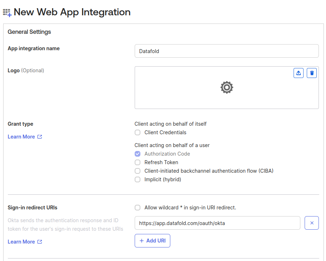Screen dimensions: 326x261
Task: Click the trash icon to delete logo
Action: point(312,73)
